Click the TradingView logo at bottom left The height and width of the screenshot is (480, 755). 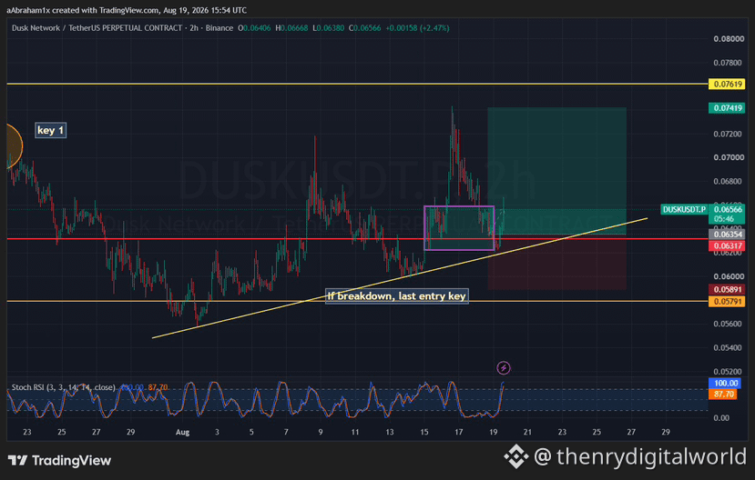coord(60,461)
